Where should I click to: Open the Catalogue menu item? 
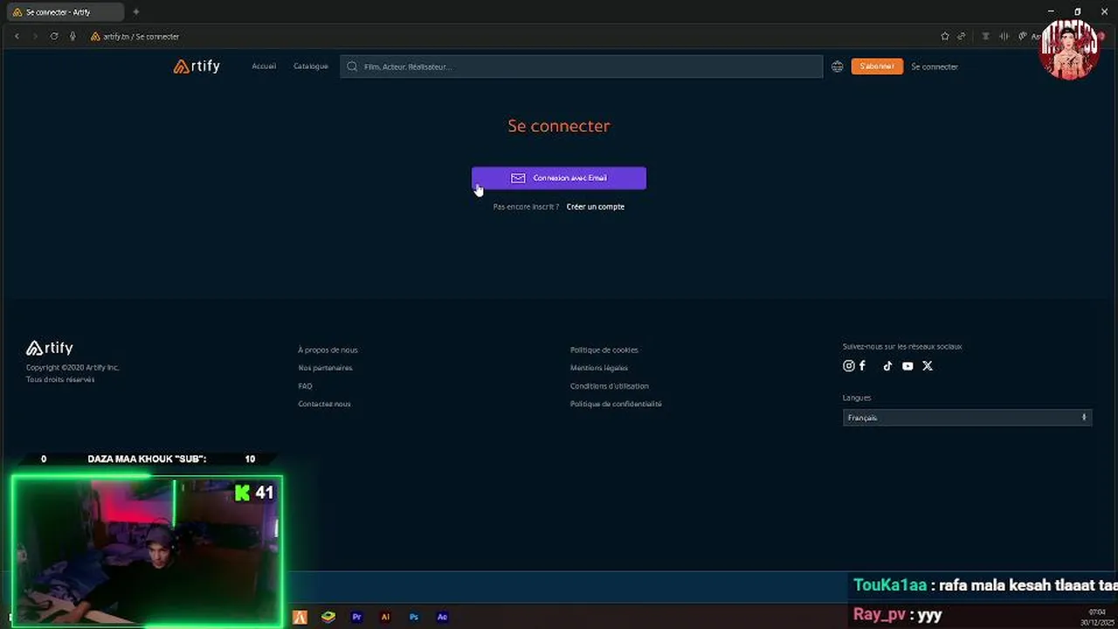click(311, 66)
